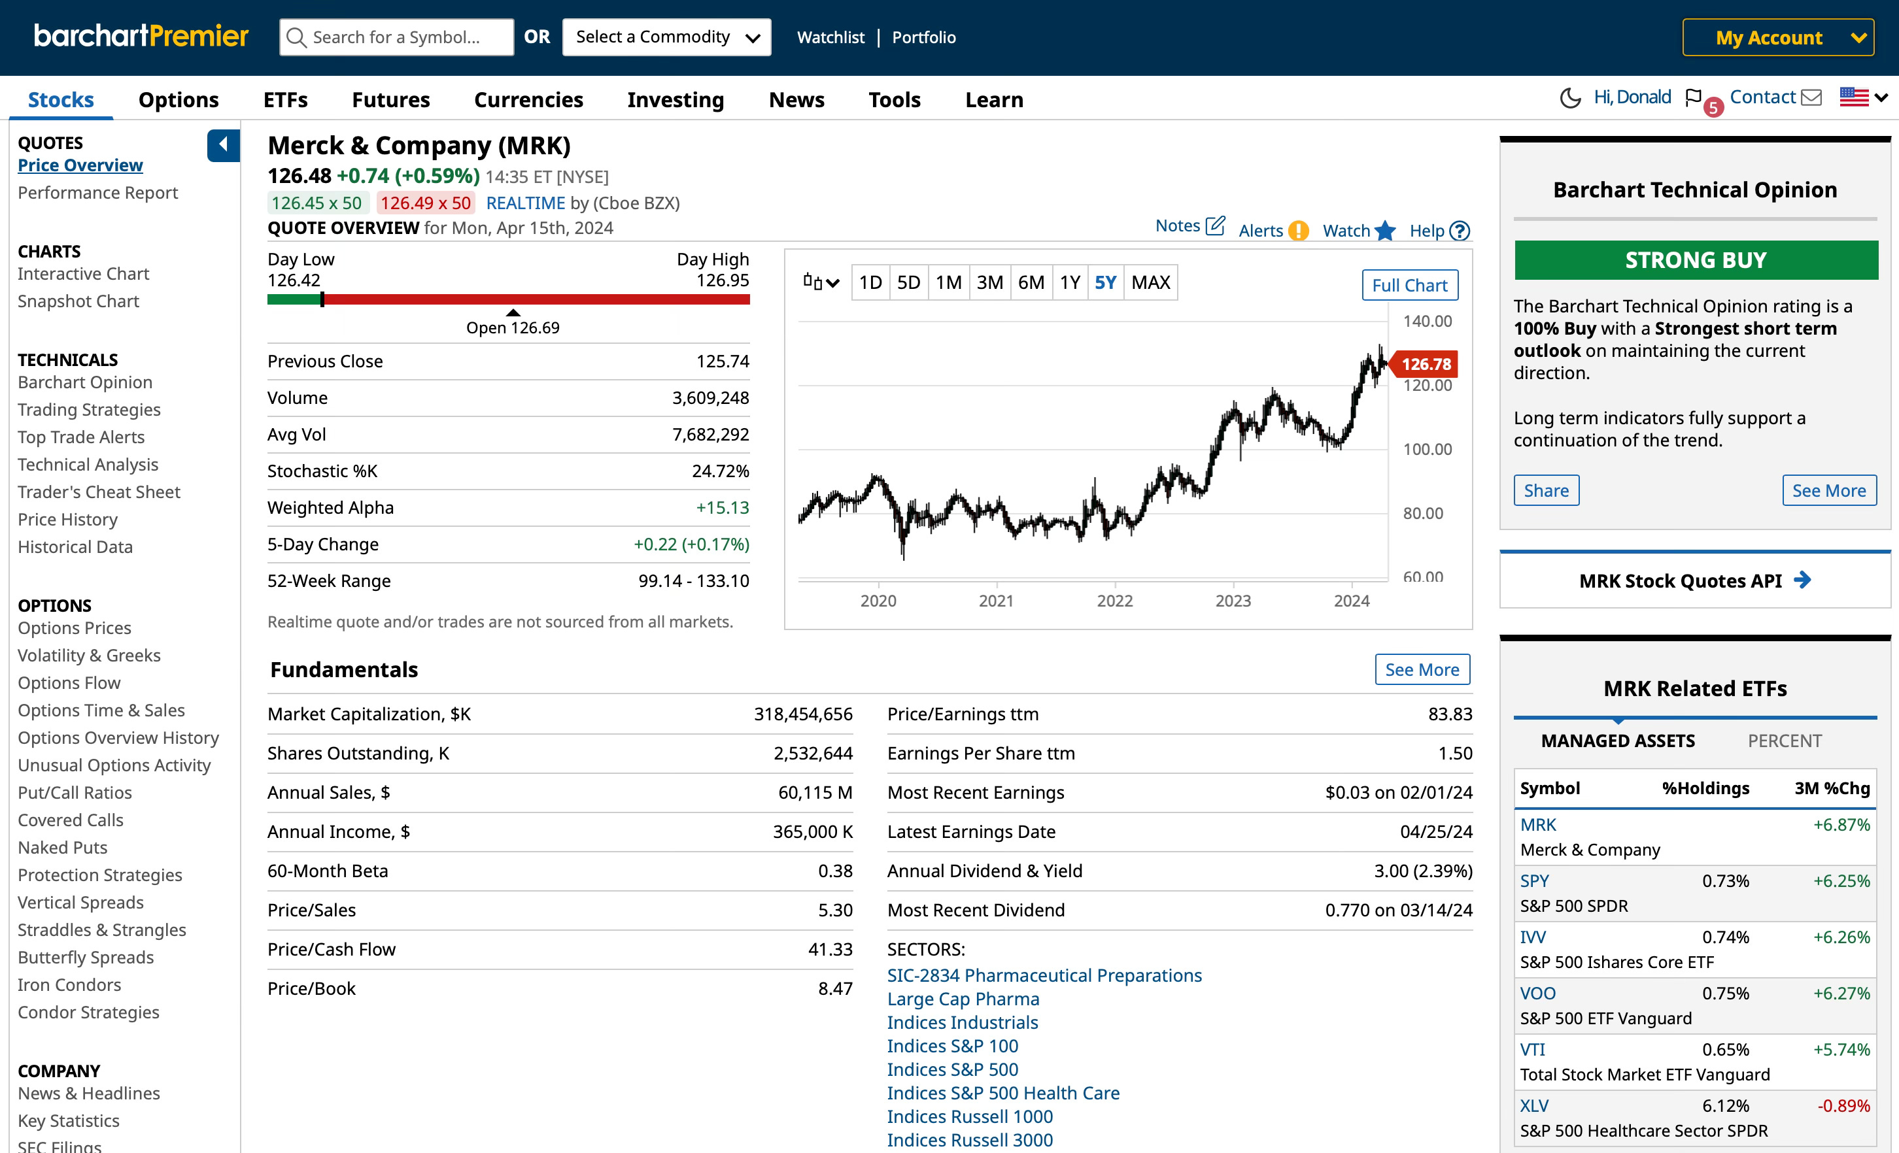1899x1153 pixels.
Task: Click SIC-2834 Pharmaceutical Preparations link
Action: 1044,975
